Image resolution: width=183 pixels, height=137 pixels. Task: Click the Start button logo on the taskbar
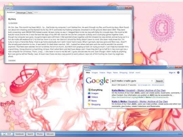[4, 134]
